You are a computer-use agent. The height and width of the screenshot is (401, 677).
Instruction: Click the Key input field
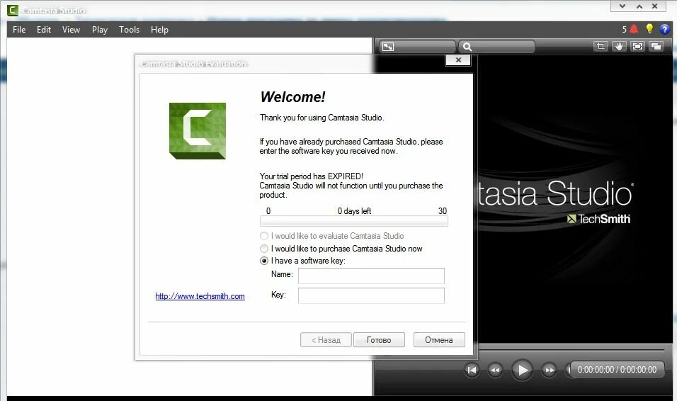tap(371, 295)
